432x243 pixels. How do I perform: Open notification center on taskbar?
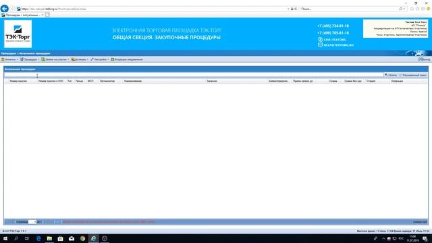425,238
